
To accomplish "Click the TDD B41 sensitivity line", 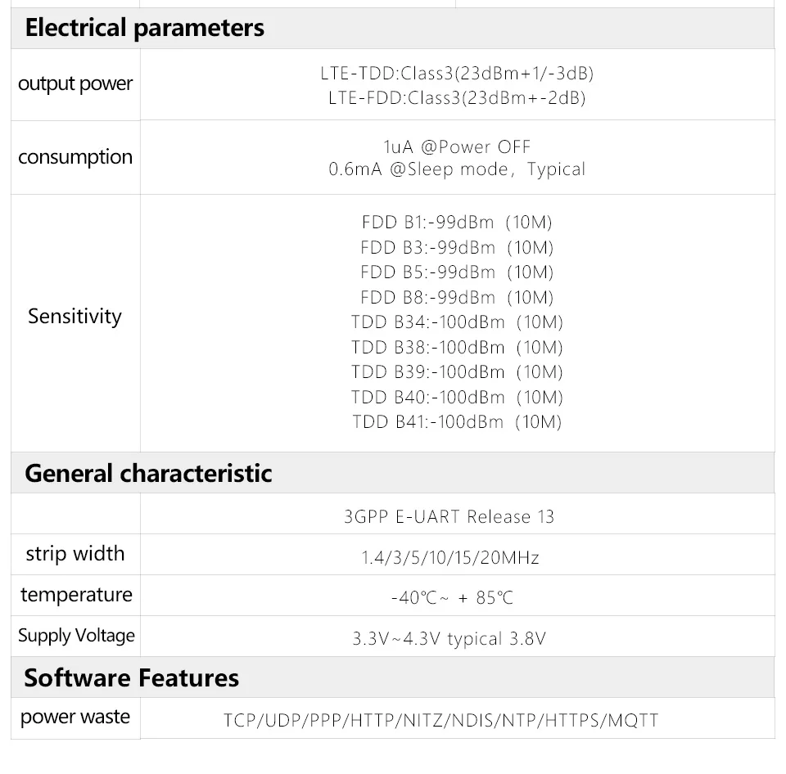I will pos(457,422).
